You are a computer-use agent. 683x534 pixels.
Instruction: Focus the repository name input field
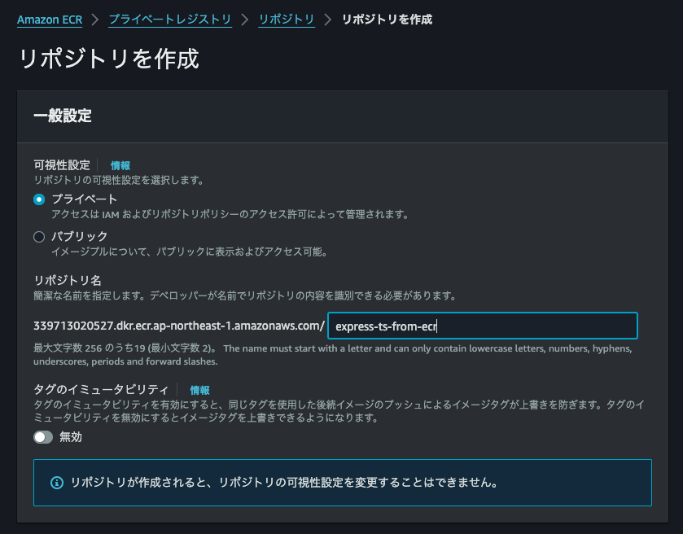[x=482, y=326]
